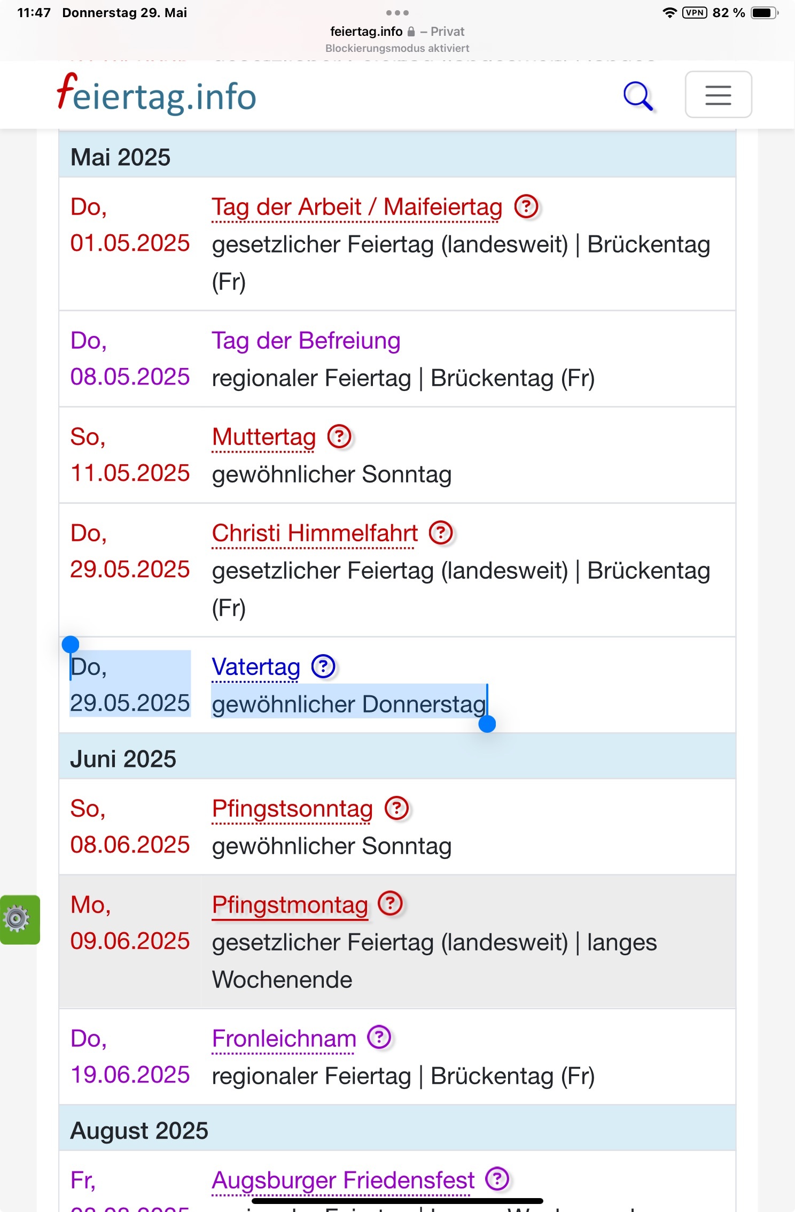
Task: Open the hamburger navigation menu
Action: click(x=718, y=95)
